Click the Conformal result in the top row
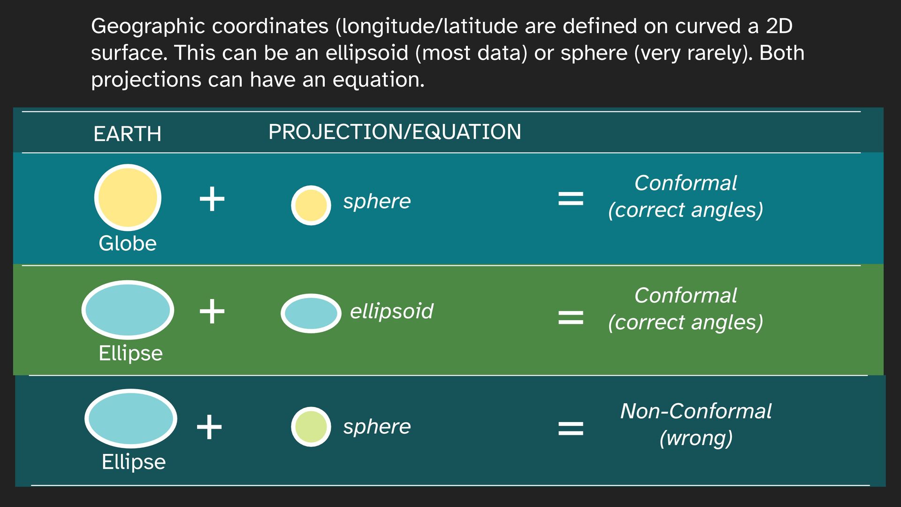 pos(686,196)
